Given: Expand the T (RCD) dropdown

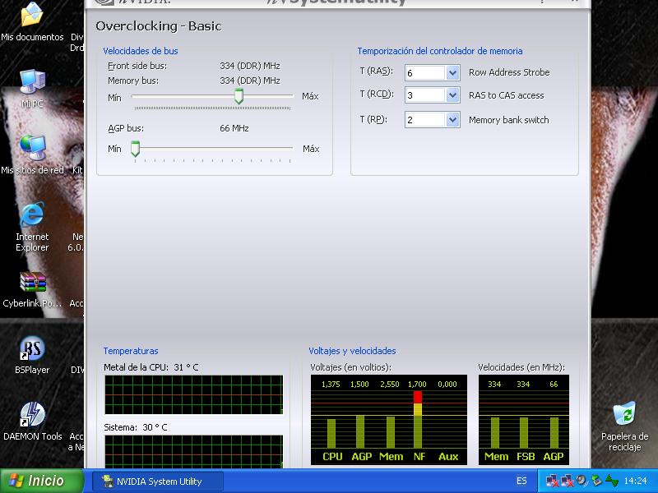Looking at the screenshot, I should pyautogui.click(x=452, y=95).
